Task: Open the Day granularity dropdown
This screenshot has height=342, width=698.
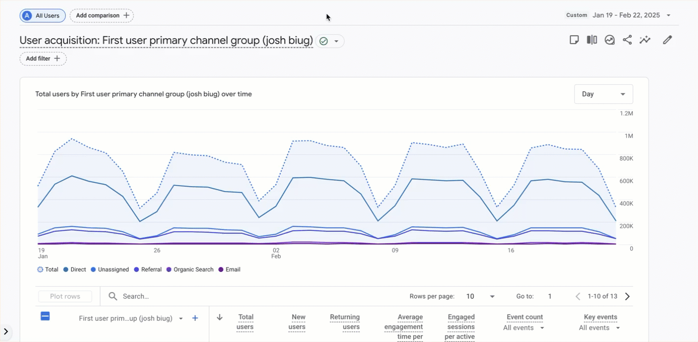Action: click(603, 94)
